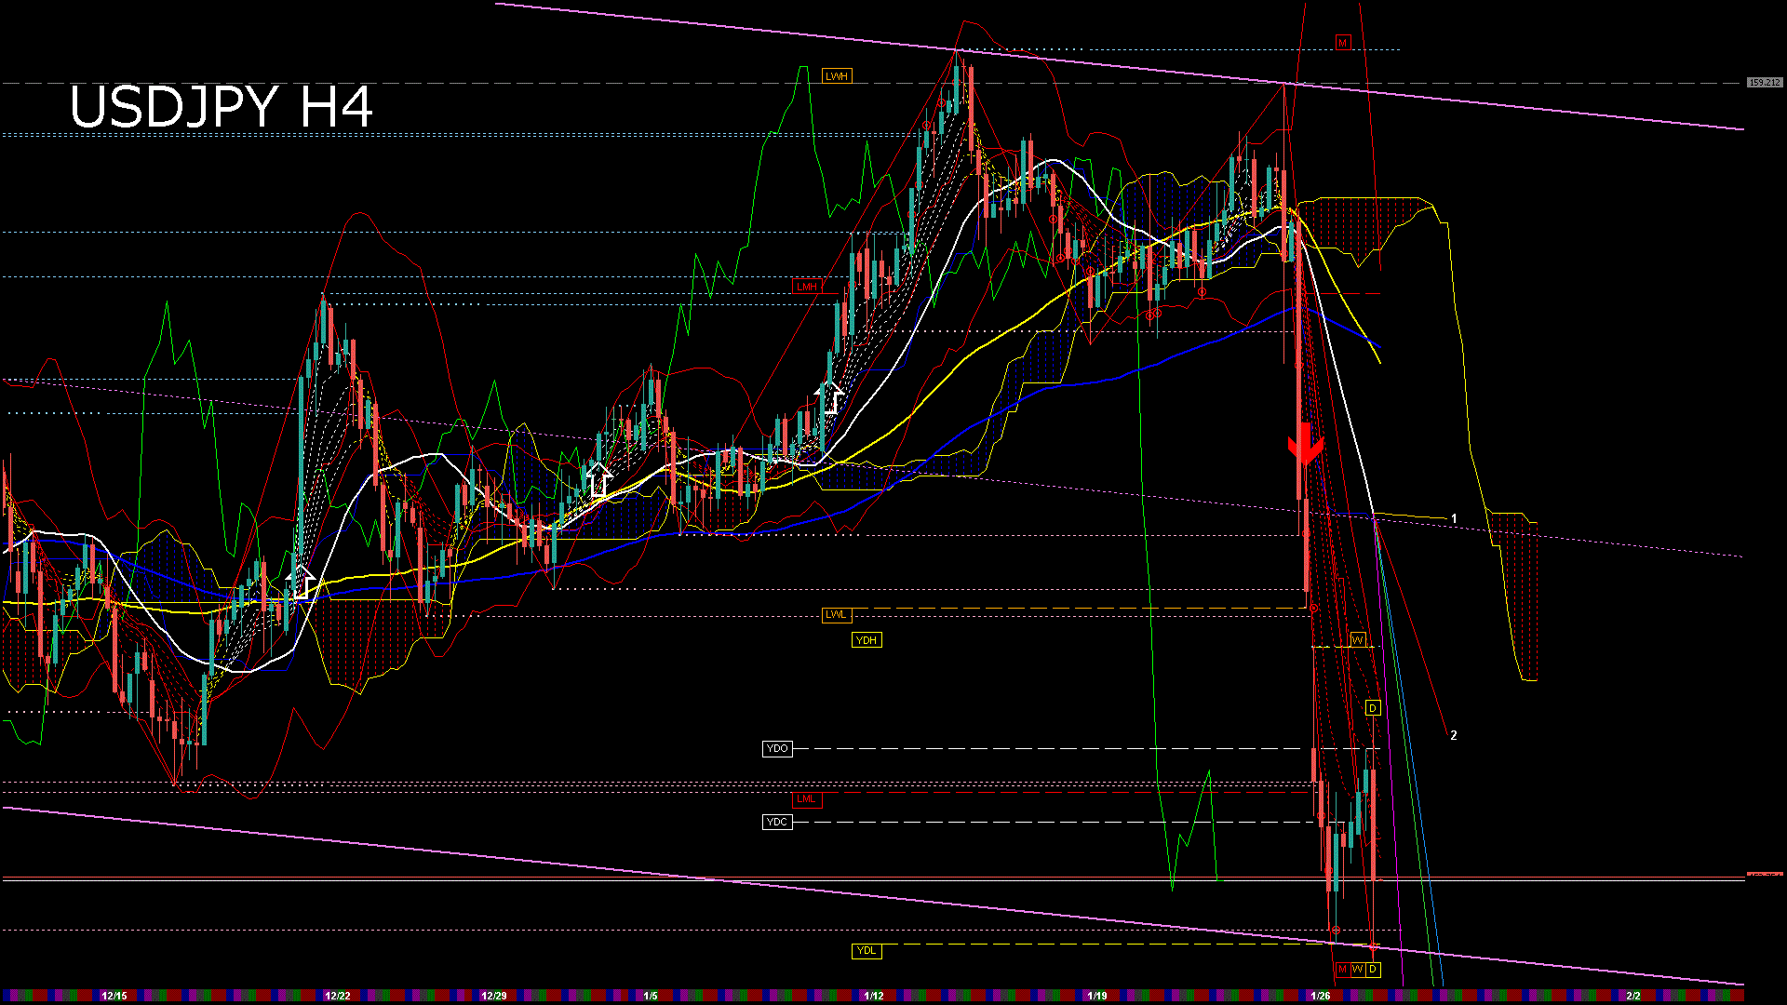Screen dimensions: 1787x1005
Task: Select the orange LWL label box
Action: tap(836, 614)
